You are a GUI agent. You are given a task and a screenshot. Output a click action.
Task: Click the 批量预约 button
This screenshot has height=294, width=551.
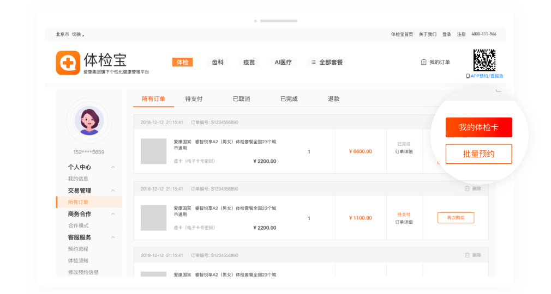point(478,154)
